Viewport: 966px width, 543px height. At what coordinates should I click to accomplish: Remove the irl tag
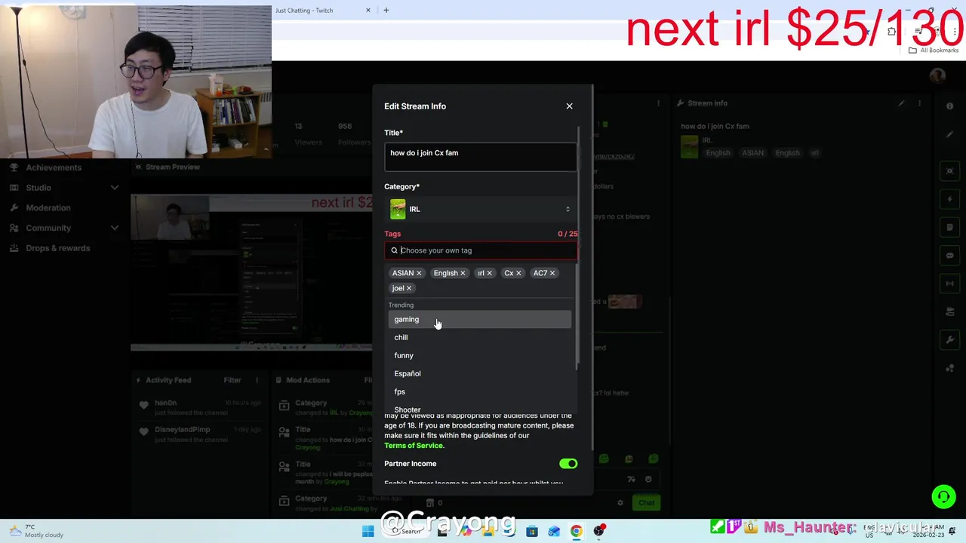coord(489,273)
